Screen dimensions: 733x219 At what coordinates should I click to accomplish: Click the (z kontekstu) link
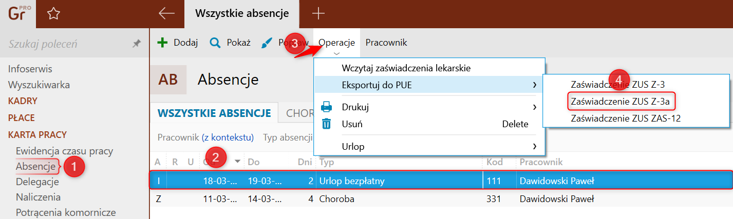pos(228,137)
